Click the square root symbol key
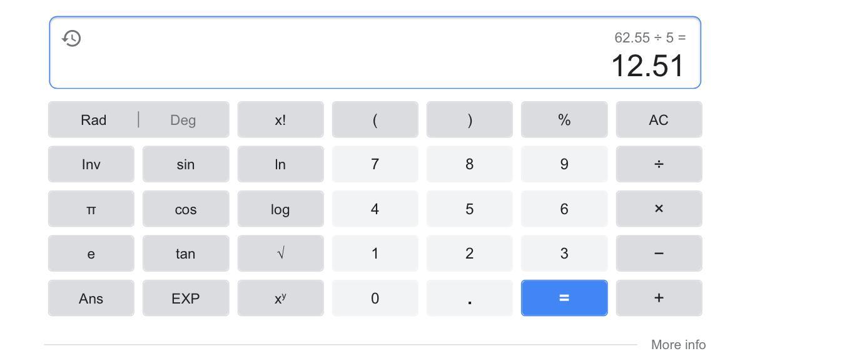Screen dimensions: 842x361 tap(280, 254)
